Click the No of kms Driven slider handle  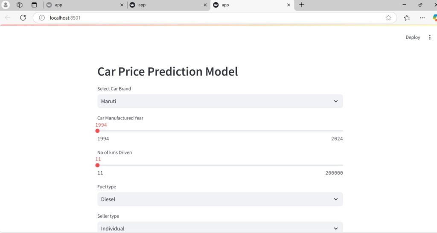click(97, 165)
